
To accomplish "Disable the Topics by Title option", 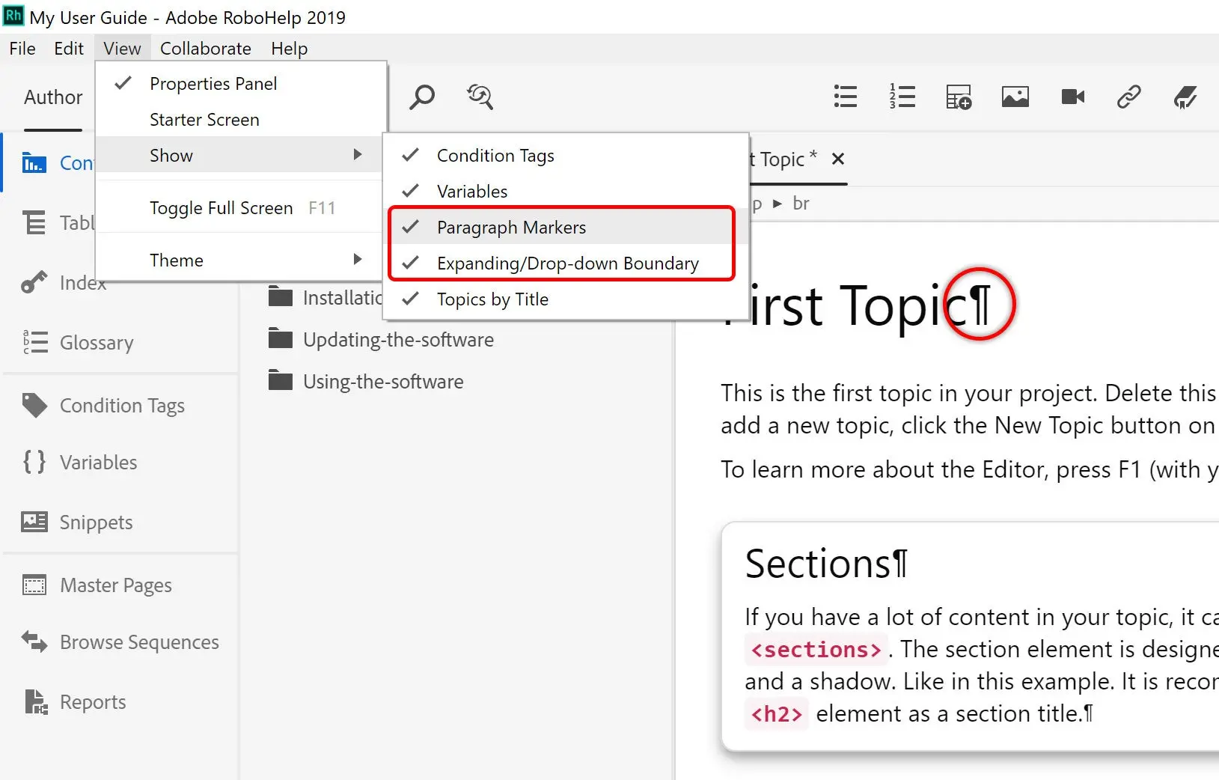I will tap(492, 299).
